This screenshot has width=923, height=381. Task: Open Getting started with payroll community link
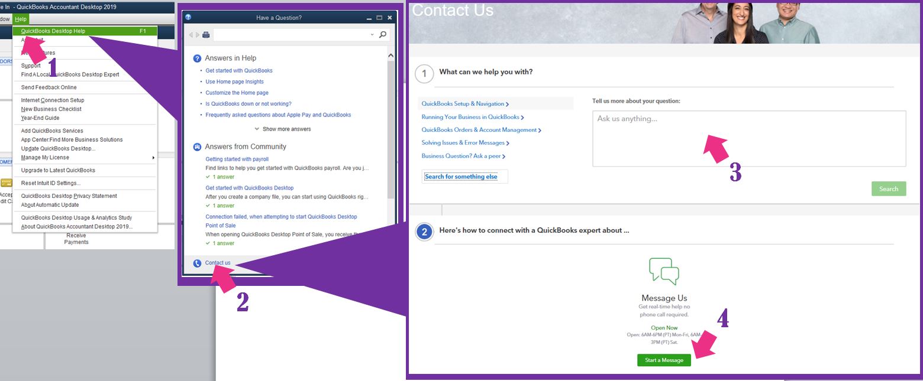click(237, 159)
